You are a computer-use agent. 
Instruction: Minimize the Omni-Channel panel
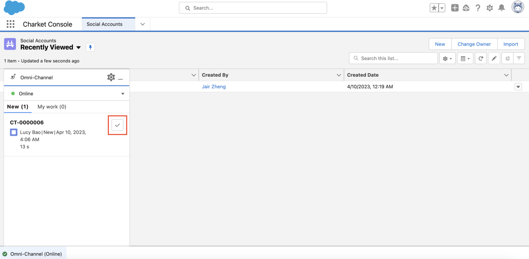120,79
